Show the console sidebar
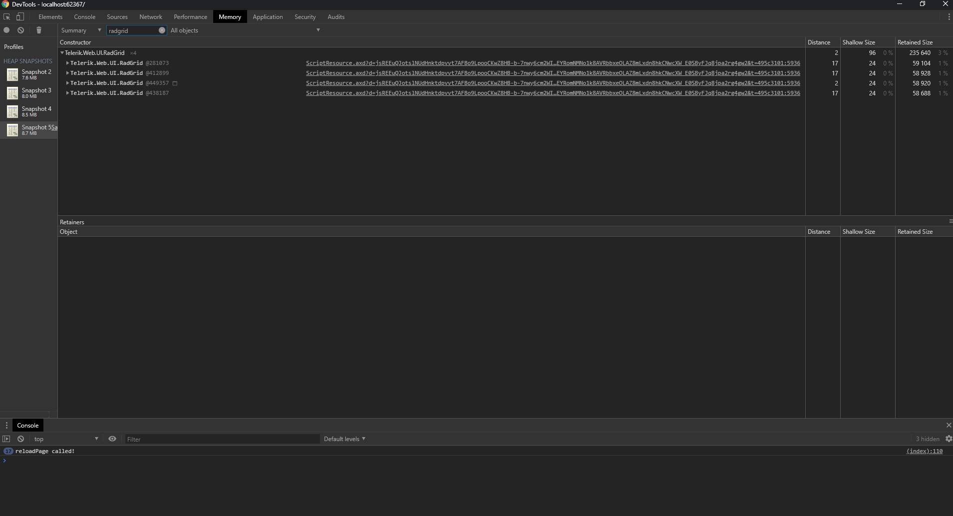This screenshot has height=516, width=953. (6, 439)
